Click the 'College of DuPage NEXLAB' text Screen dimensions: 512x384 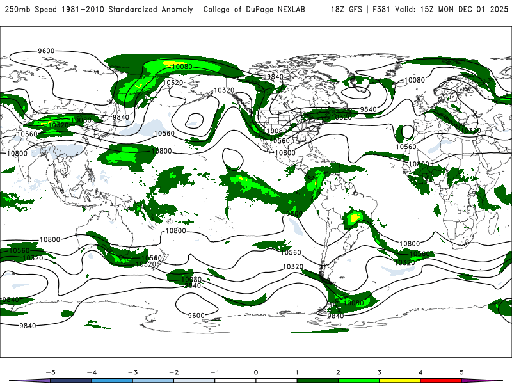point(254,9)
